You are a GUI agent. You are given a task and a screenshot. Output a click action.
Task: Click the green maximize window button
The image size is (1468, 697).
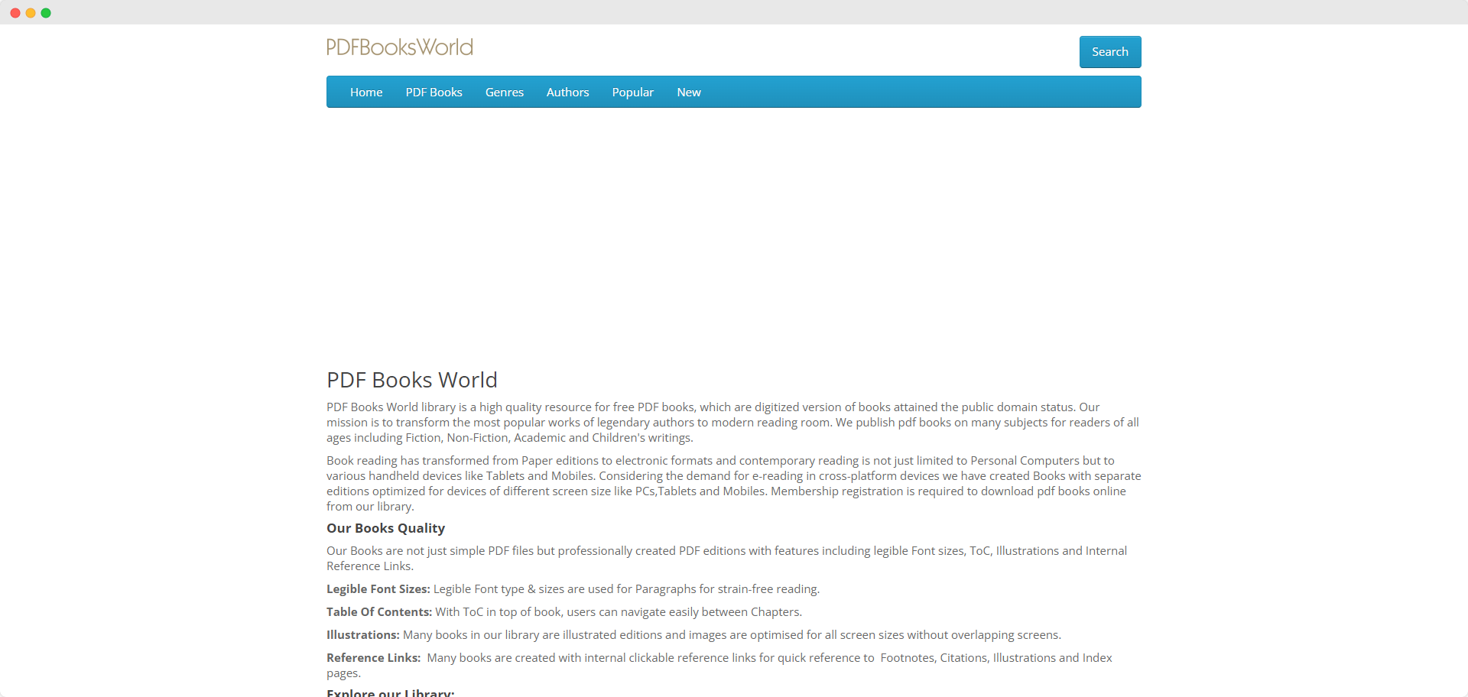[46, 13]
